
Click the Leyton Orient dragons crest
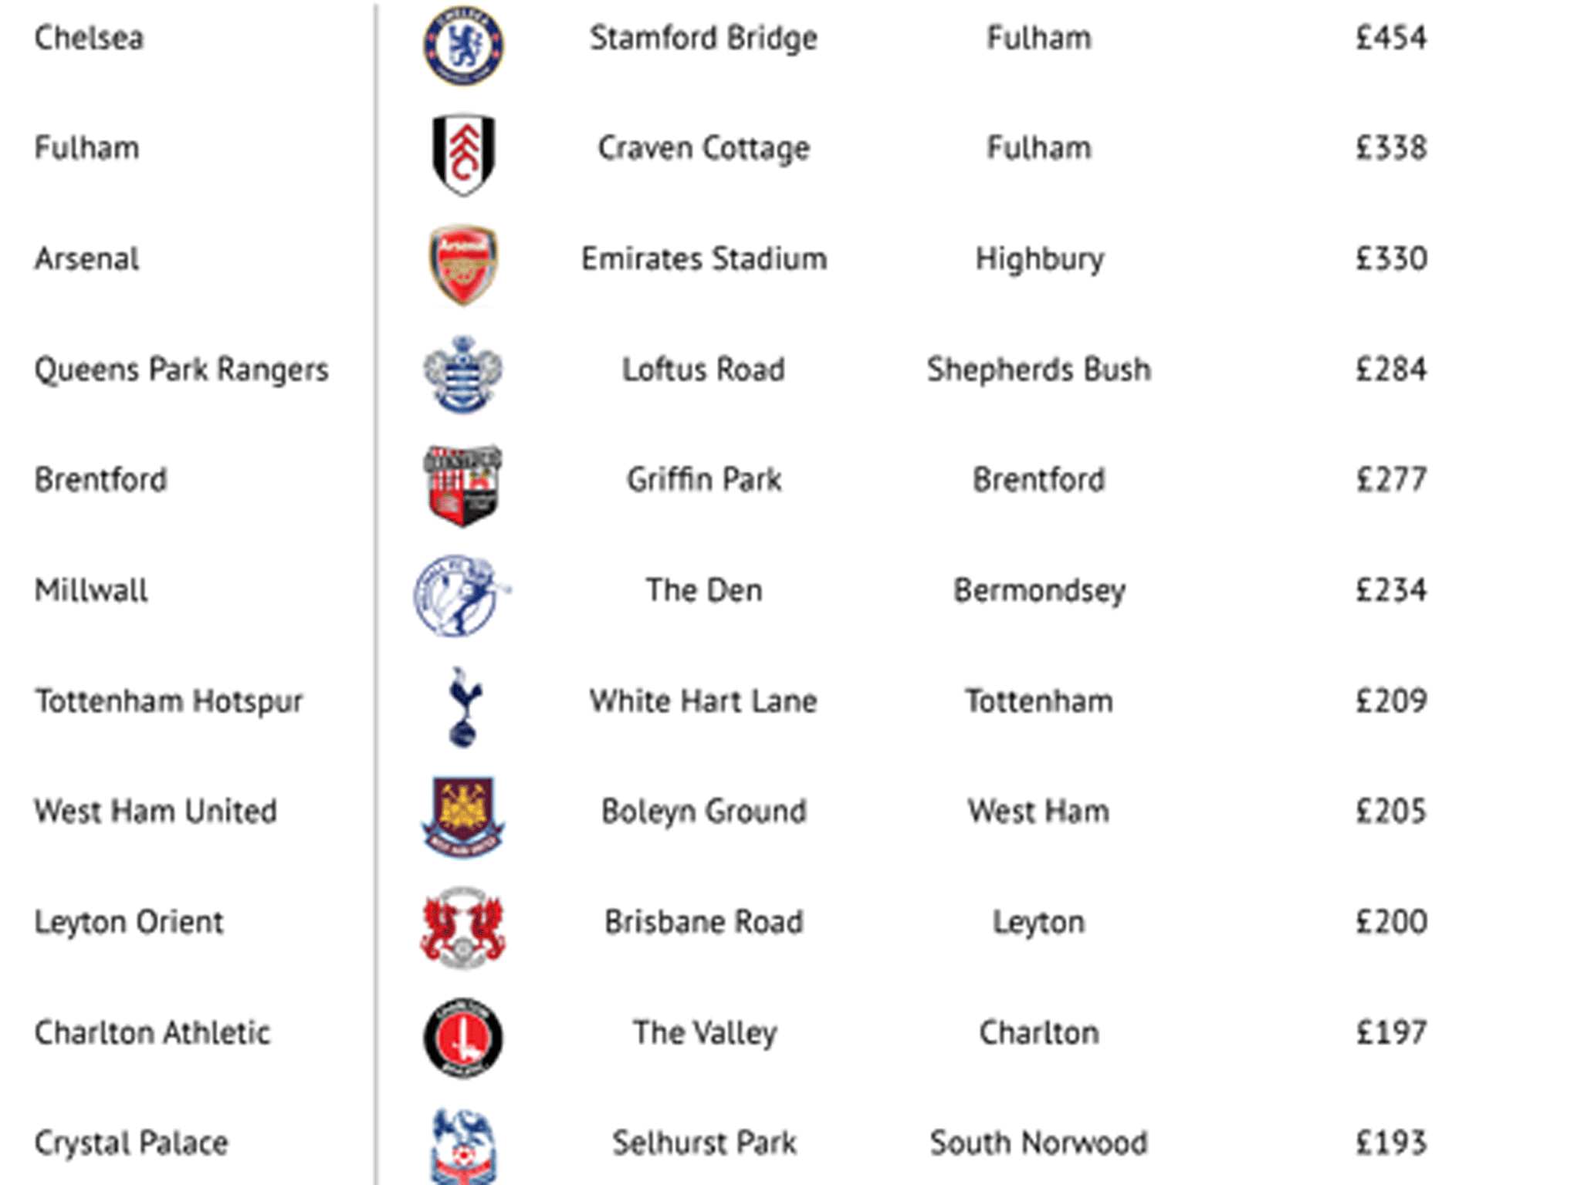point(463,927)
